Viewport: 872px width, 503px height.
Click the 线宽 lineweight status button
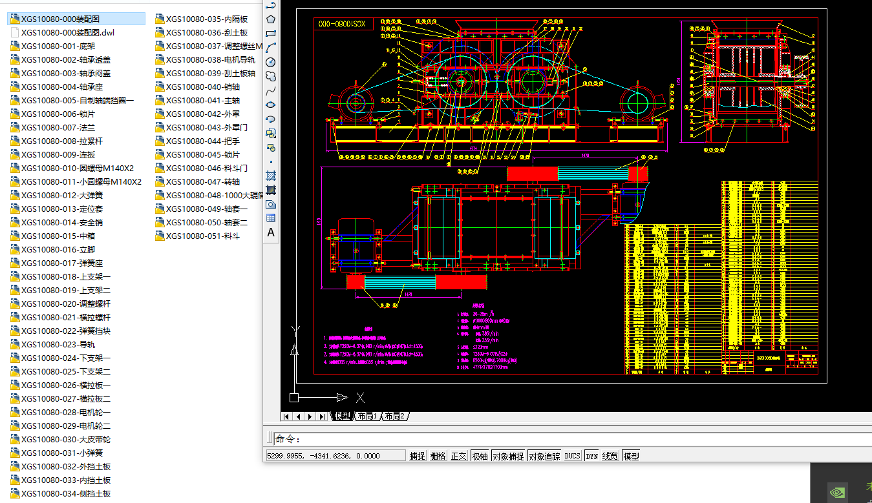(x=610, y=456)
